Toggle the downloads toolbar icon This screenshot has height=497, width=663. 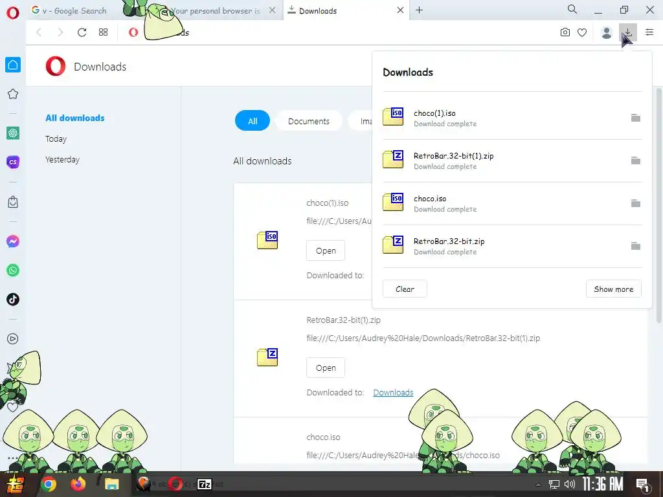[x=628, y=32]
